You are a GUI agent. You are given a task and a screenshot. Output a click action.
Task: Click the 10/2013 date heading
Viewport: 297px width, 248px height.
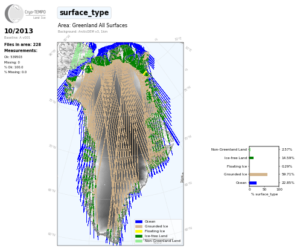pos(19,31)
